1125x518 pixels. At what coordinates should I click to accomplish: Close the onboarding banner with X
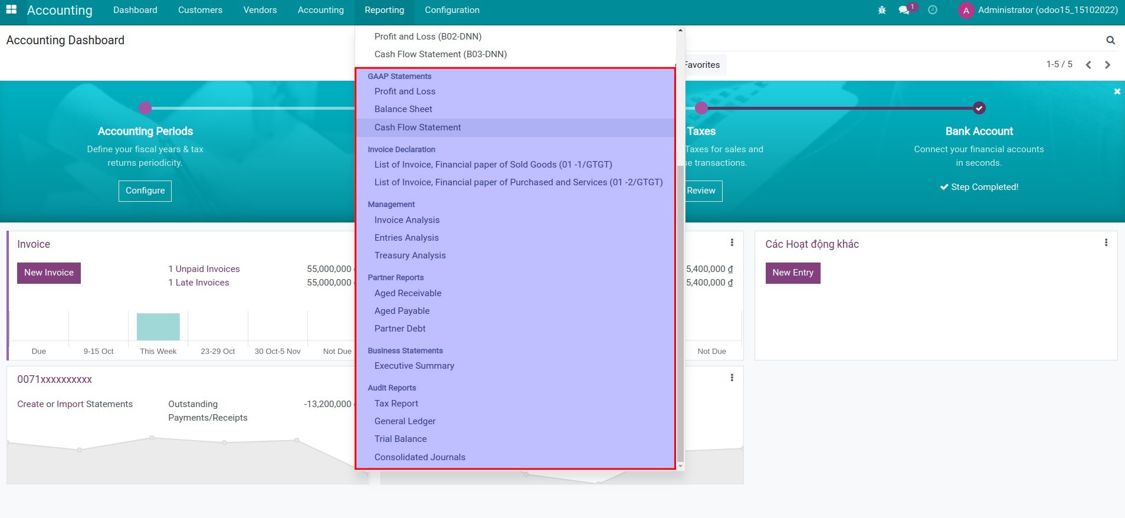pos(1117,91)
